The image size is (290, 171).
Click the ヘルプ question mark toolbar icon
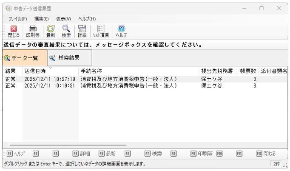(x=121, y=31)
